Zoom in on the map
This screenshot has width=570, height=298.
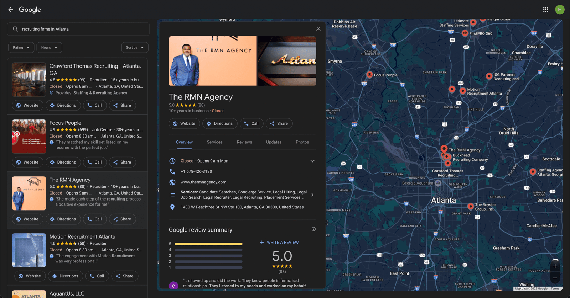[x=555, y=266]
